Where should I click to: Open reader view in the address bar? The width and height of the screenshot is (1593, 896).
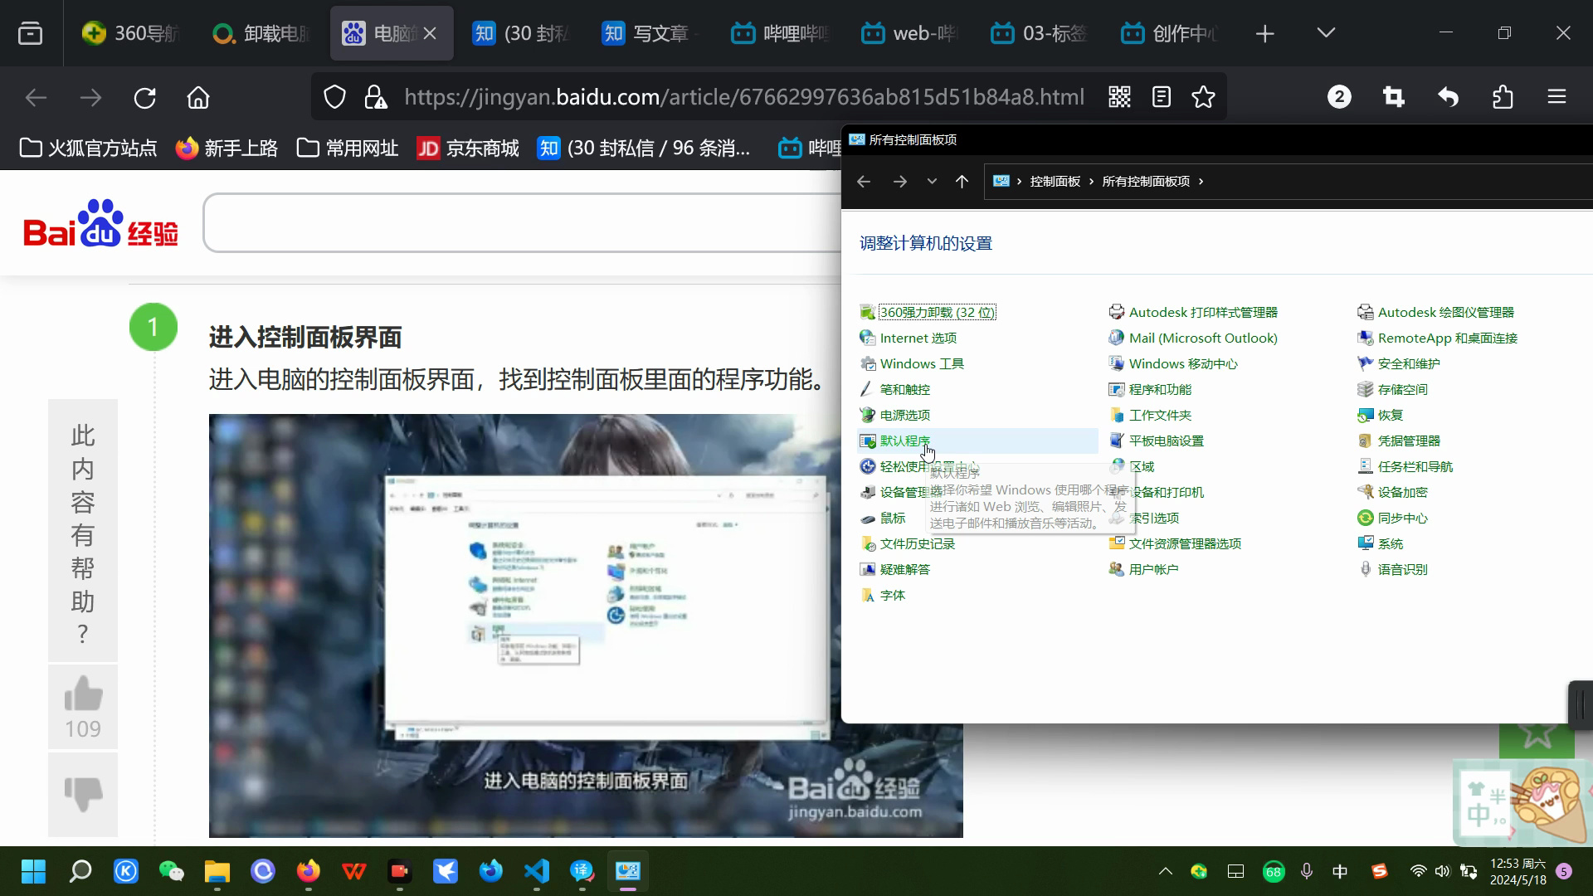pyautogui.click(x=1161, y=97)
